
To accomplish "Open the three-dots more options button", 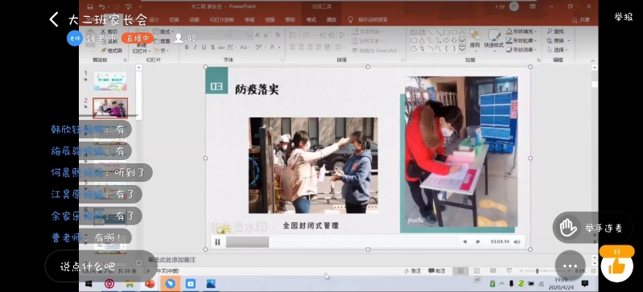I will tap(570, 265).
